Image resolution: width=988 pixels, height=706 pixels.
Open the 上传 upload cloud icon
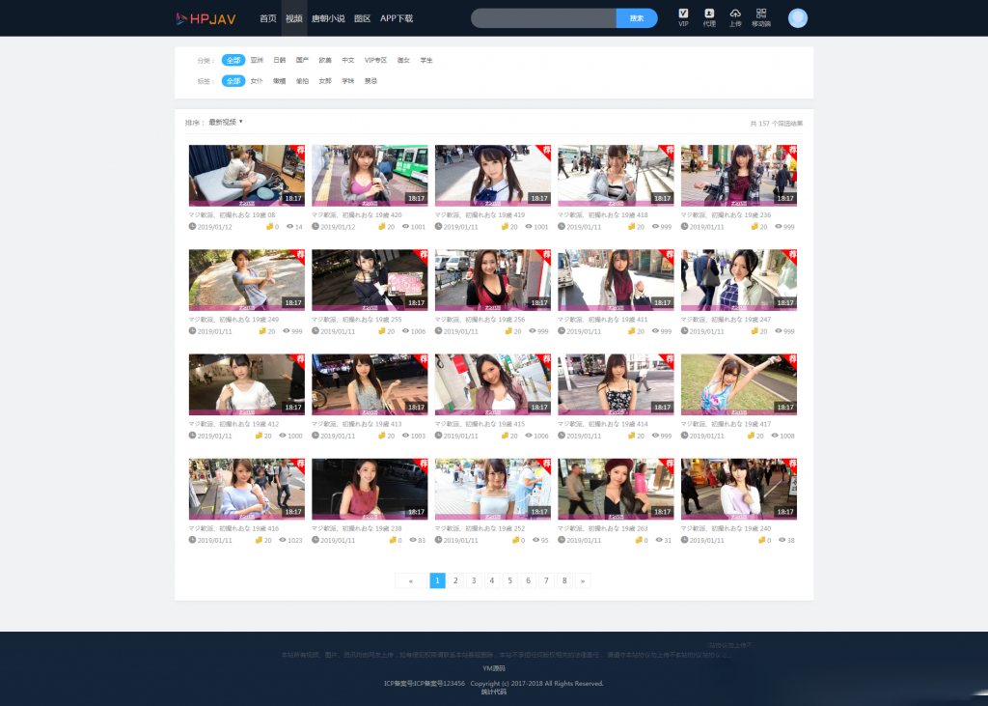(735, 16)
